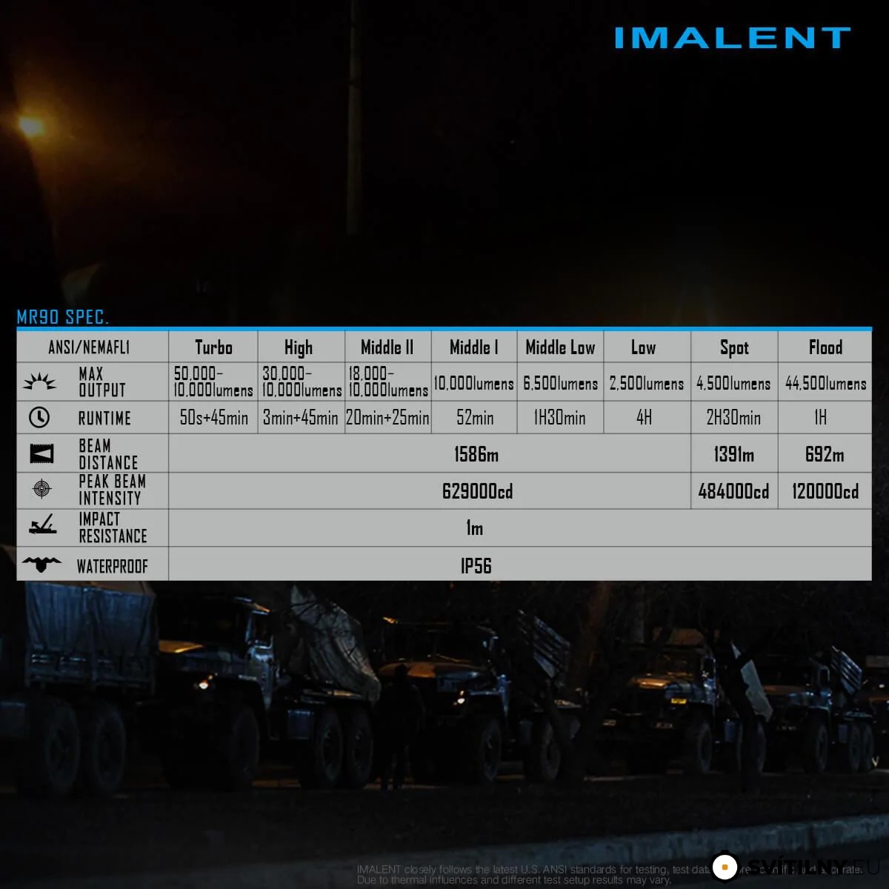Image resolution: width=889 pixels, height=889 pixels.
Task: Select the 'Turbo' column header
Action: (213, 347)
